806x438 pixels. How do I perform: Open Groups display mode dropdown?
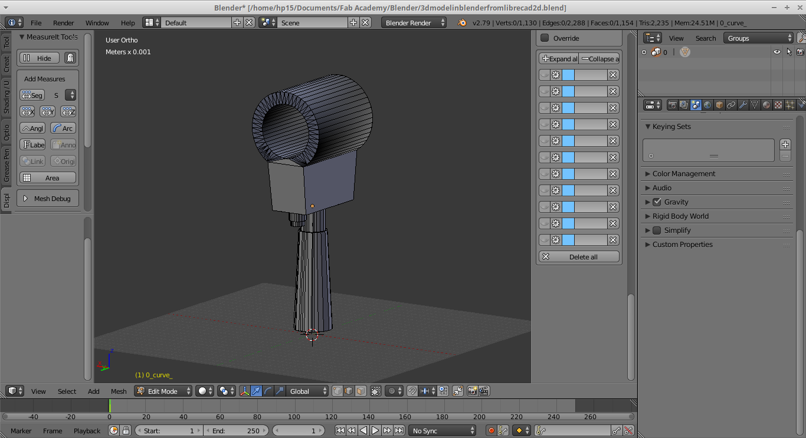tap(759, 38)
